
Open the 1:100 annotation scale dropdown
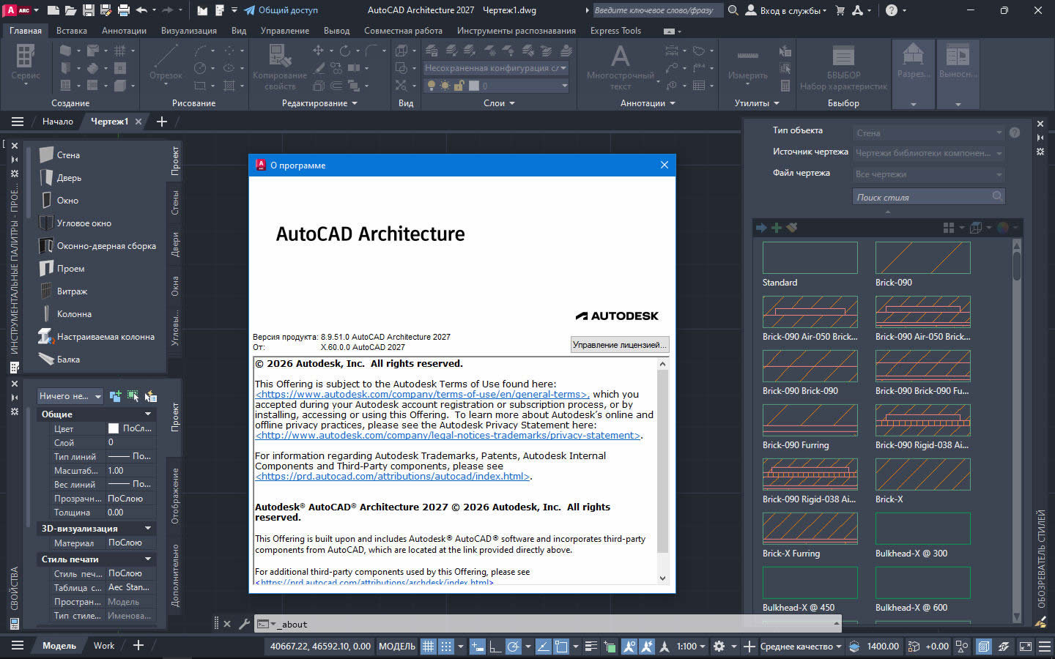point(691,647)
